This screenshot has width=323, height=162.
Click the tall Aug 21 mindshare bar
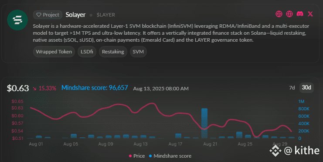204,123
